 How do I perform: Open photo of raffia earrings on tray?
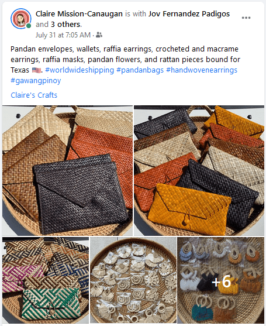pos(133,280)
